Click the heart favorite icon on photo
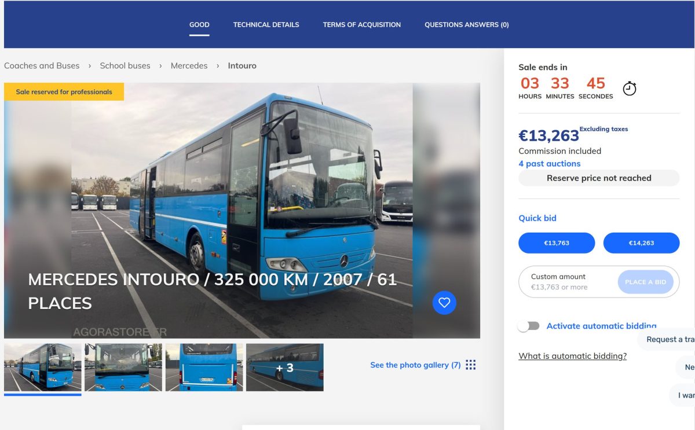This screenshot has width=695, height=430. (x=444, y=303)
